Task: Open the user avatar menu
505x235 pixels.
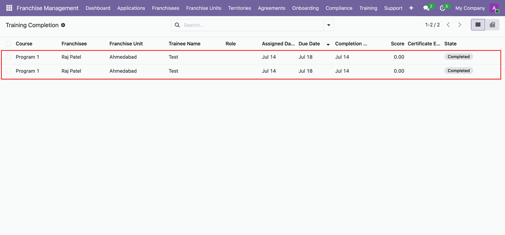Action: pyautogui.click(x=494, y=8)
